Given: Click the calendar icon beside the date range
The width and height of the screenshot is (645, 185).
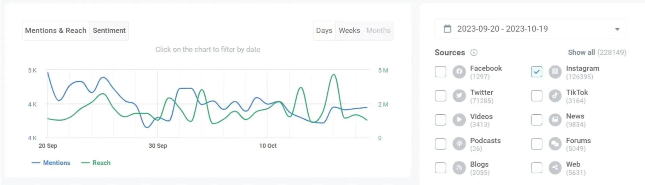Looking at the screenshot, I should tap(447, 29).
